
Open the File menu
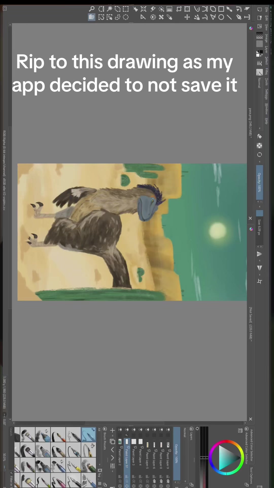point(266,10)
